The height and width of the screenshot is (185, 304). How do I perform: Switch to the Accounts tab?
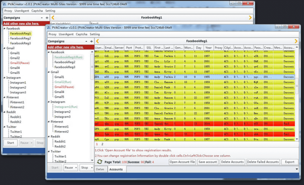pyautogui.click(x=116, y=169)
